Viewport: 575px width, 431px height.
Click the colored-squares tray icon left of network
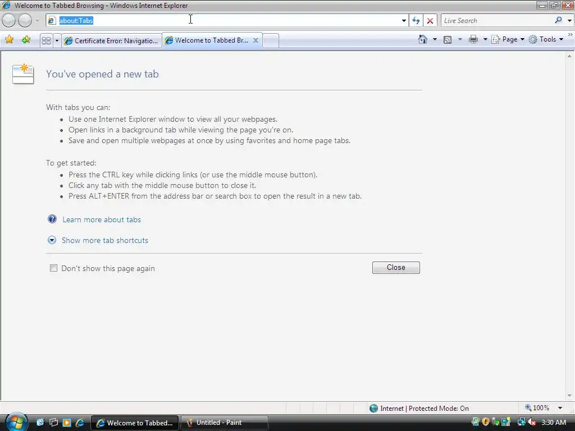[506, 422]
